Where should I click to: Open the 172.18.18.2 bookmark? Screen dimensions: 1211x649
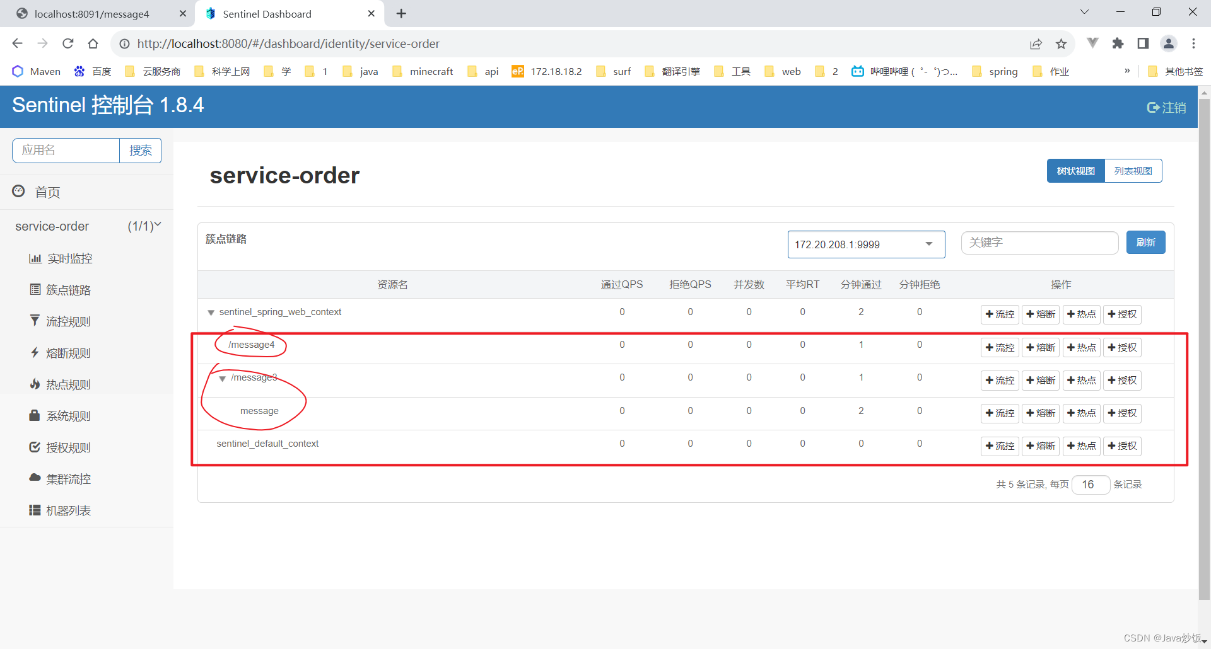point(547,71)
